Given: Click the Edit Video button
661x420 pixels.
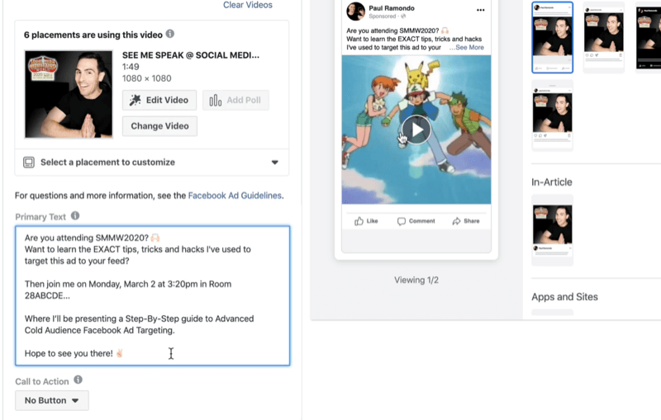Looking at the screenshot, I should point(159,100).
